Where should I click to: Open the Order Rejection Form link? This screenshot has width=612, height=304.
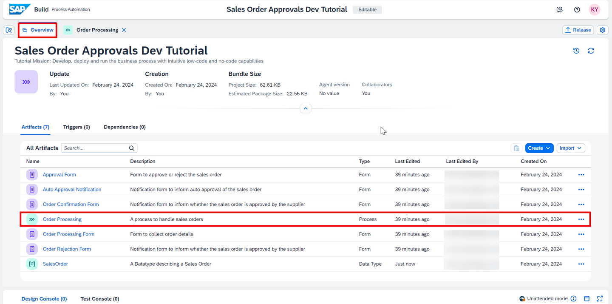coord(67,249)
